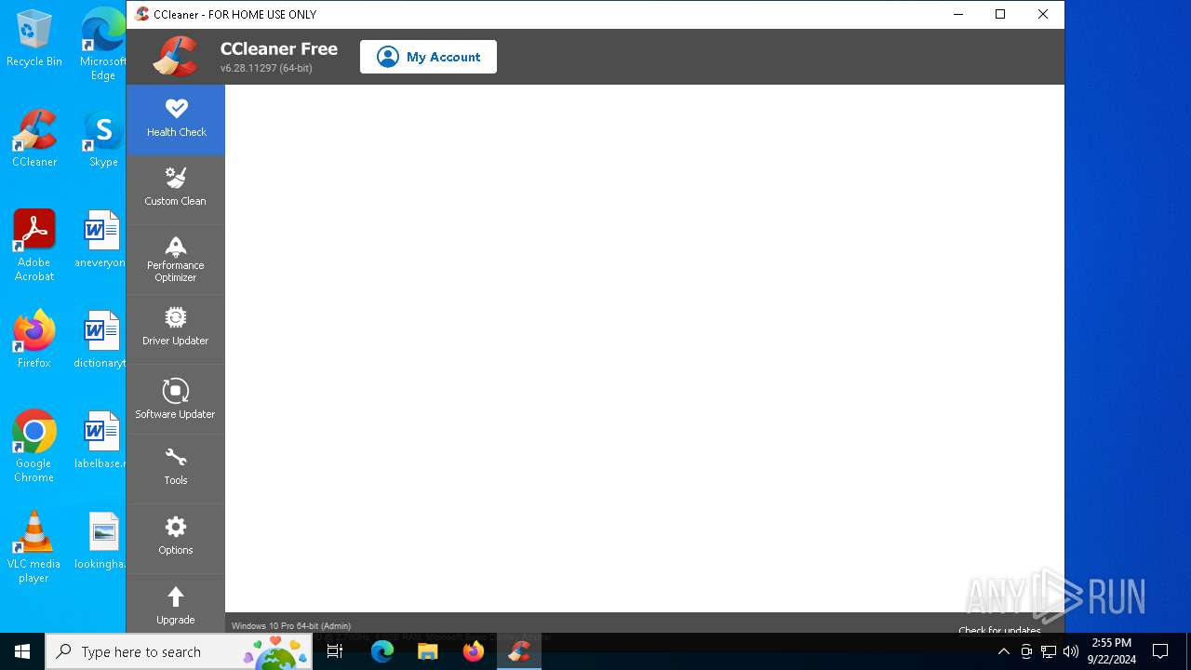Launch Edge from the taskbar
This screenshot has width=1191, height=670.
click(382, 651)
